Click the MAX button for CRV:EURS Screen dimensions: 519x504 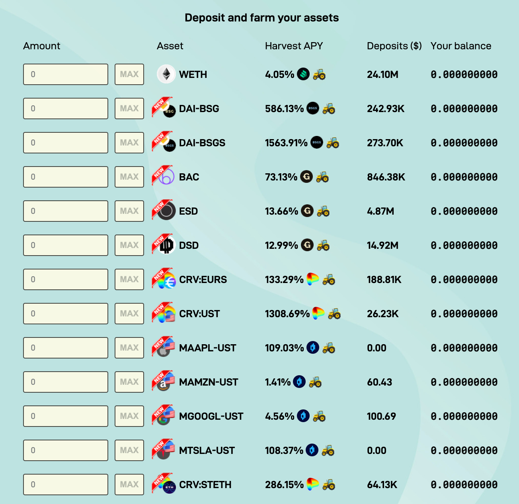click(x=129, y=279)
